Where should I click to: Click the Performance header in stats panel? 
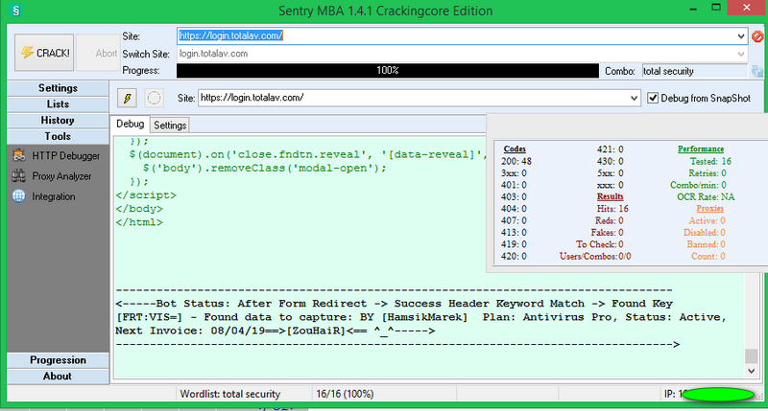701,149
